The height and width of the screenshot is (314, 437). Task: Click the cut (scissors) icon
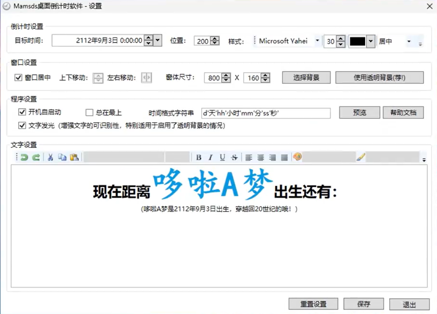[51, 157]
